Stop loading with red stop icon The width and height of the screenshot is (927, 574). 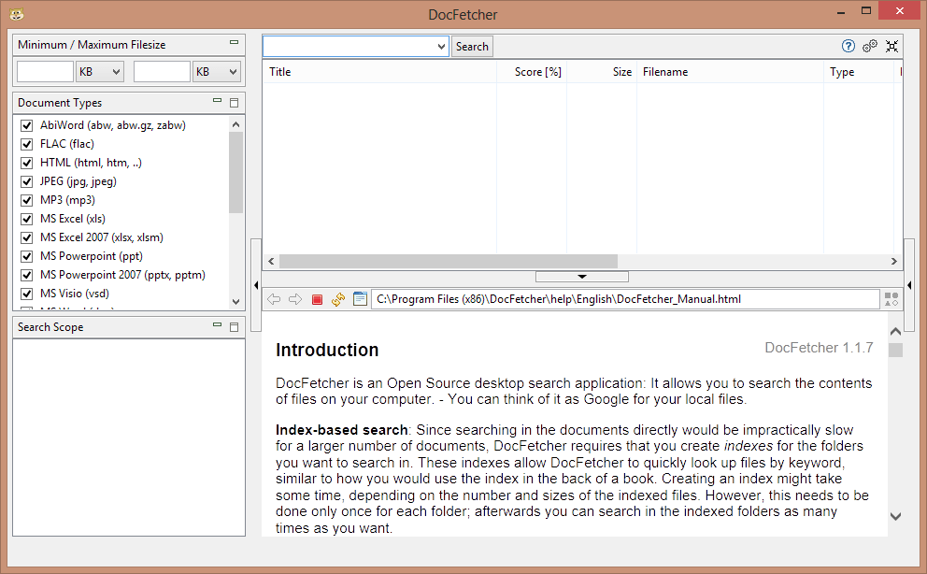click(x=317, y=300)
